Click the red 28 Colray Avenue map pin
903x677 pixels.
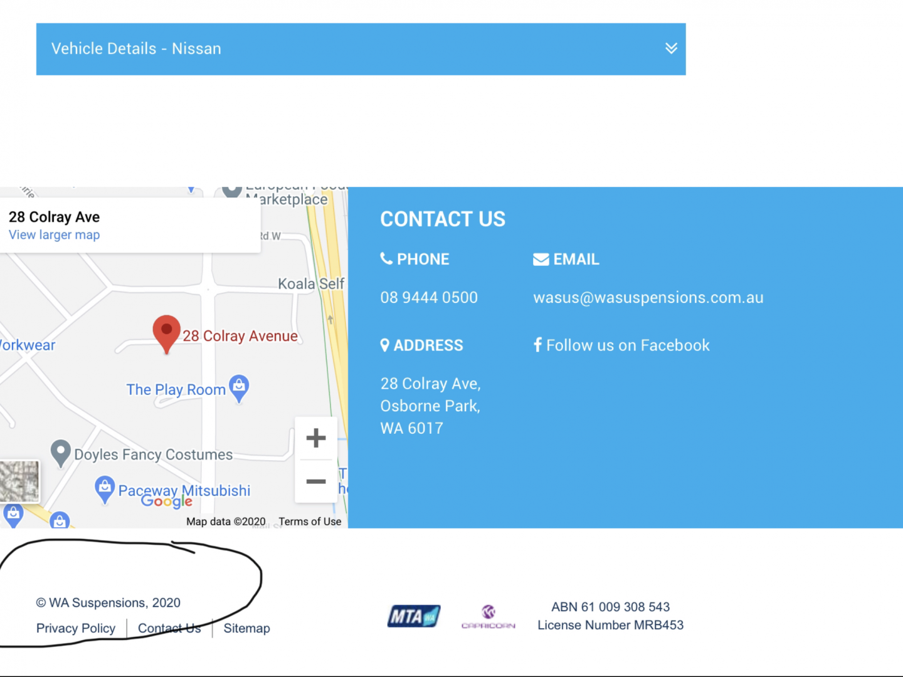(166, 332)
